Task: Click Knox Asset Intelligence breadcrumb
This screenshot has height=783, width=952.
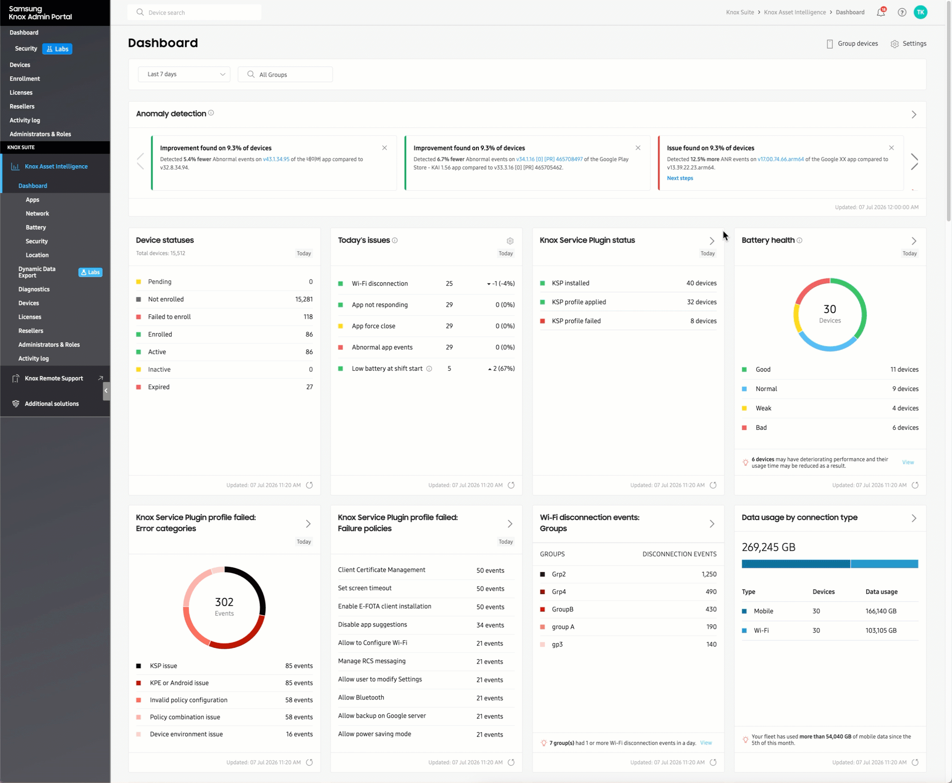Action: (795, 12)
